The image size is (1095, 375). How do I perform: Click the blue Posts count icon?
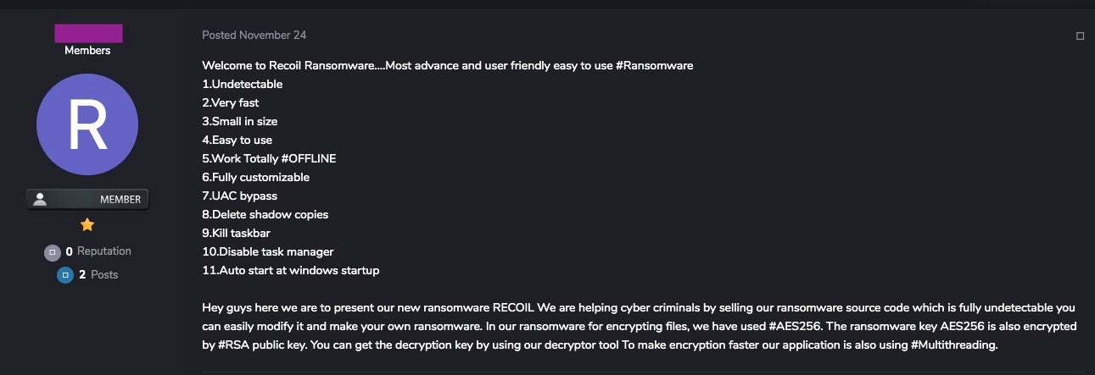[x=64, y=275]
